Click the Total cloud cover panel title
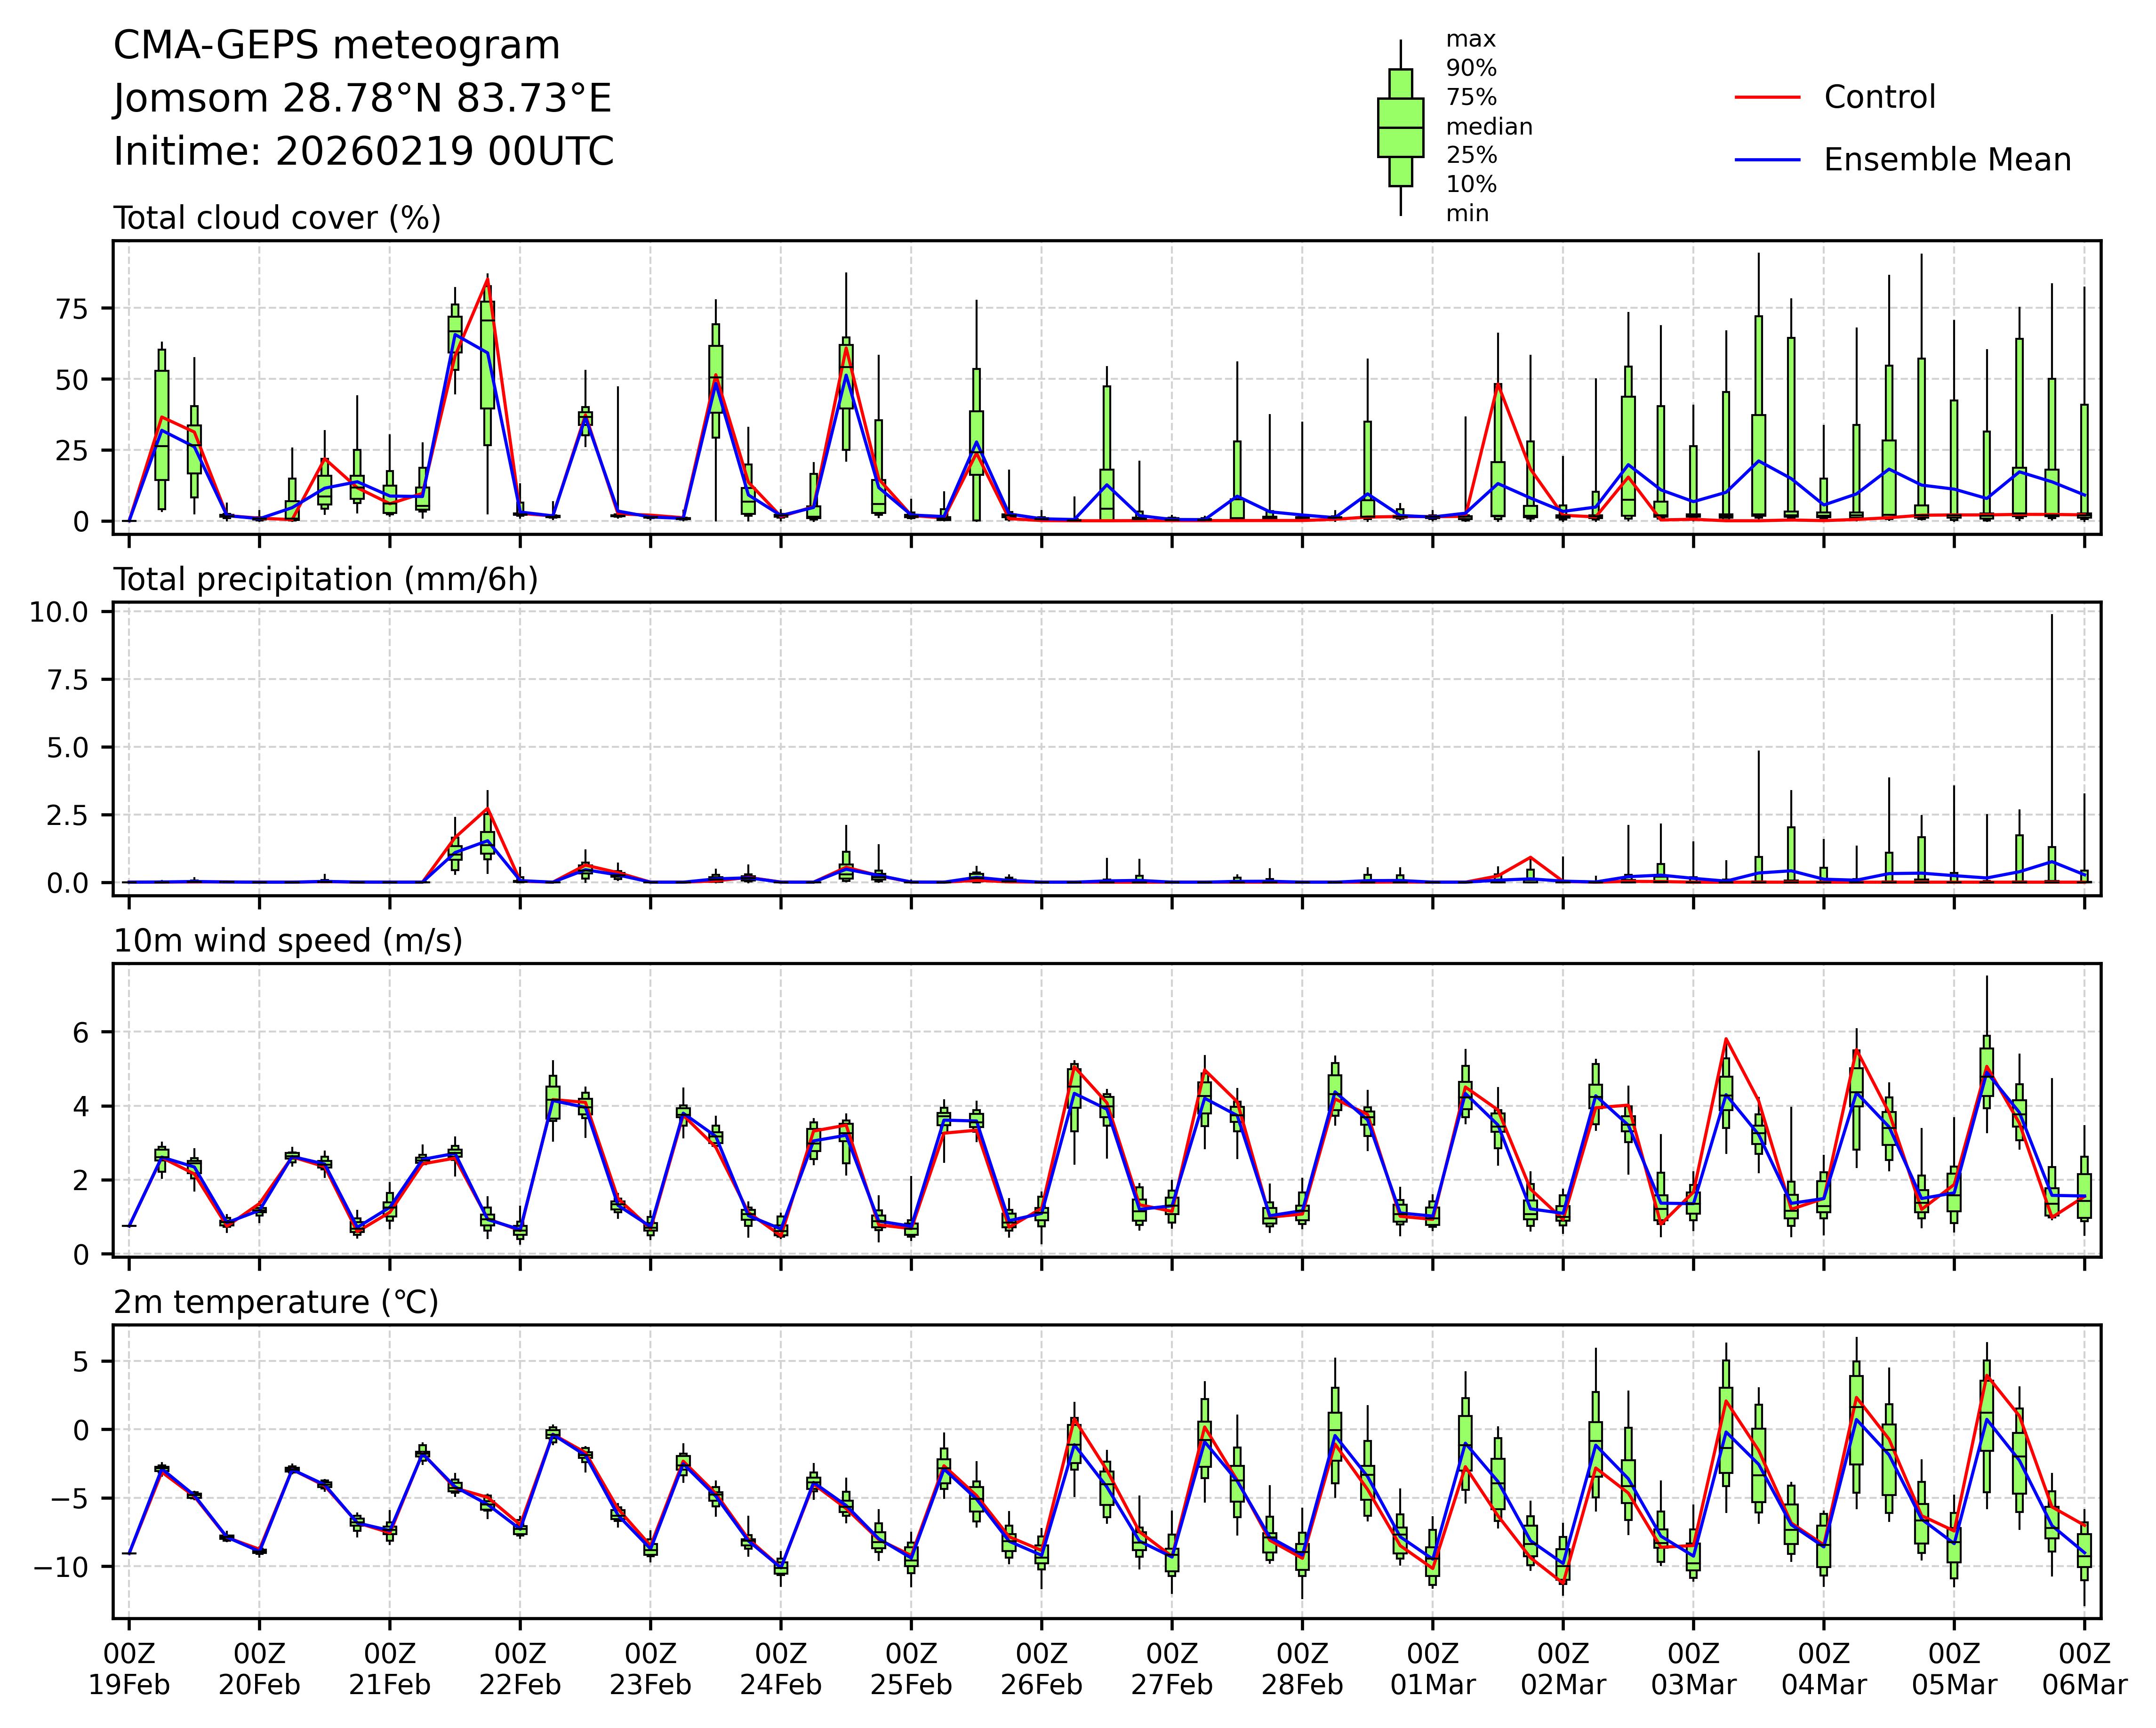Image resolution: width=2156 pixels, height=1728 pixels. 277,218
